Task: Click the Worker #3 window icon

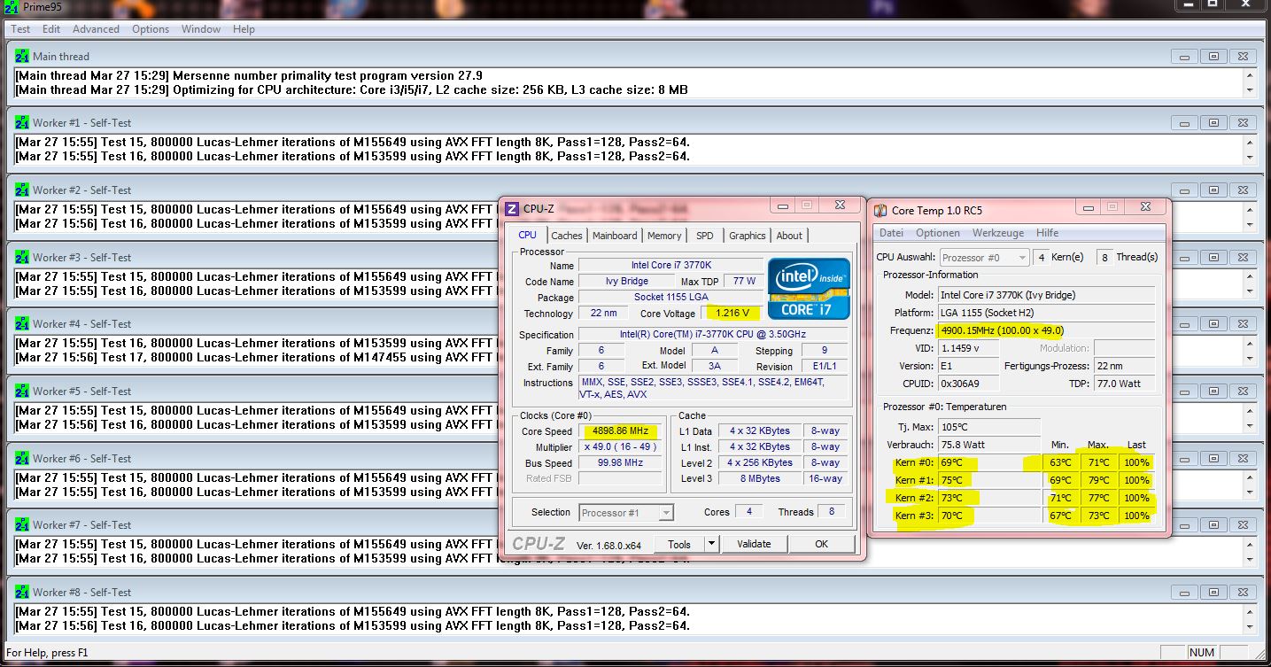Action: (22, 257)
